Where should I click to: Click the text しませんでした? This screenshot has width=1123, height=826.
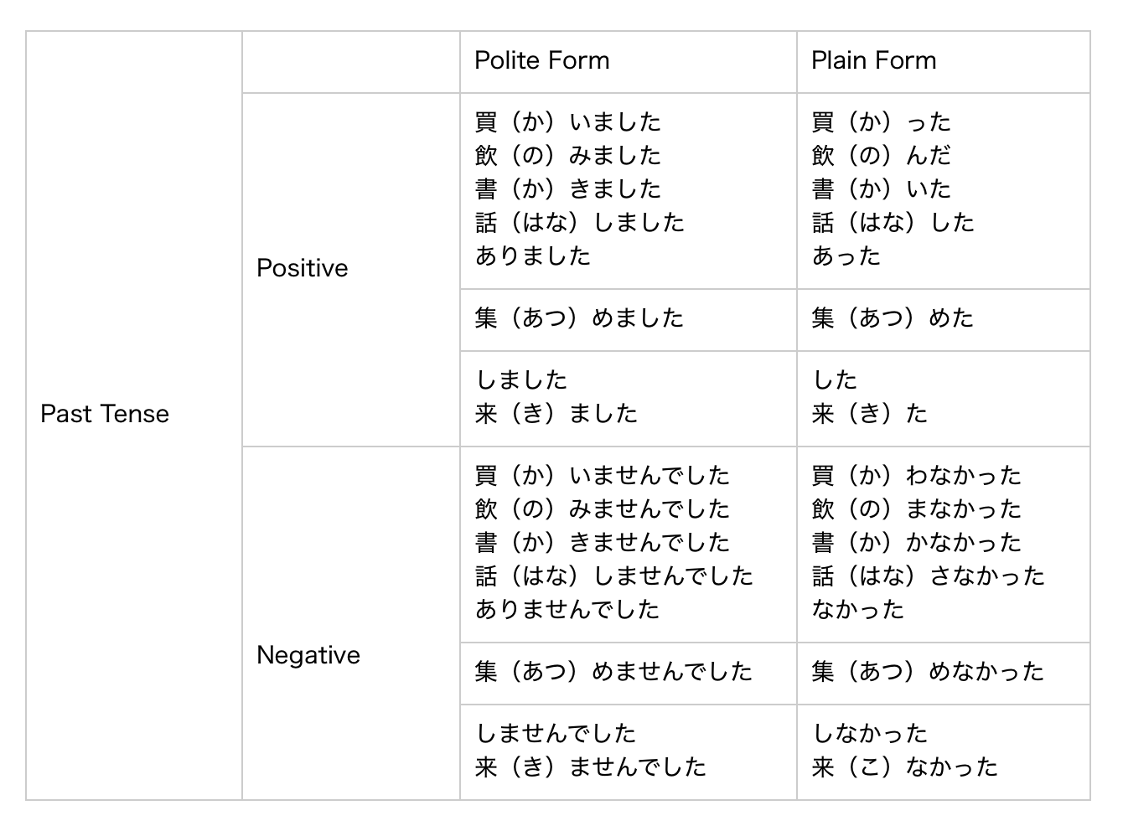[556, 734]
